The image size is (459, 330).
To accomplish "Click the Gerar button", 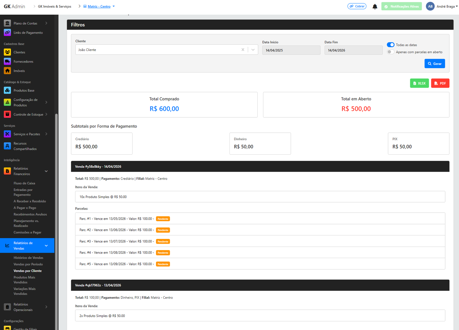I will point(435,64).
